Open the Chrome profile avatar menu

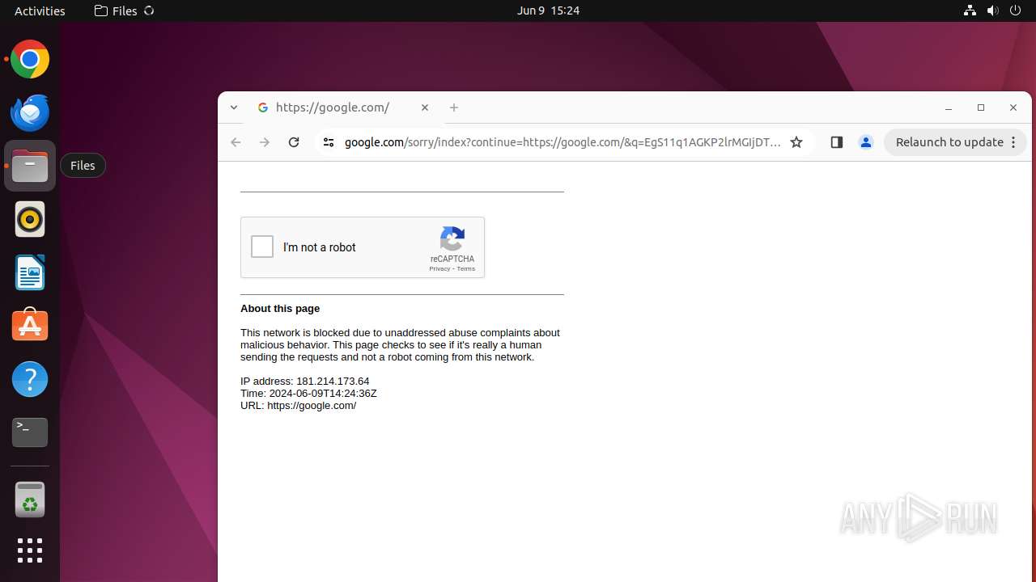[865, 142]
